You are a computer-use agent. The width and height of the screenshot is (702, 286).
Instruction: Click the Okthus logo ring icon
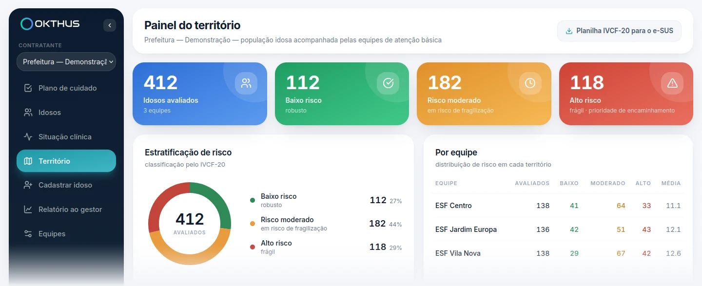[x=27, y=24]
